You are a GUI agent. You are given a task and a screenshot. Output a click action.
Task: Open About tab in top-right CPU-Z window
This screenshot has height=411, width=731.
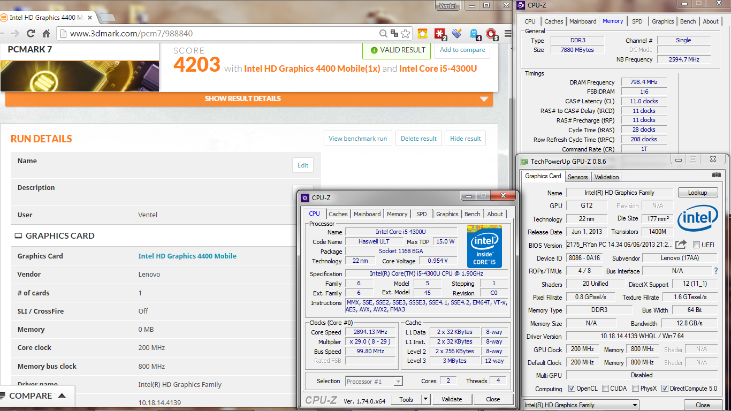pos(711,21)
